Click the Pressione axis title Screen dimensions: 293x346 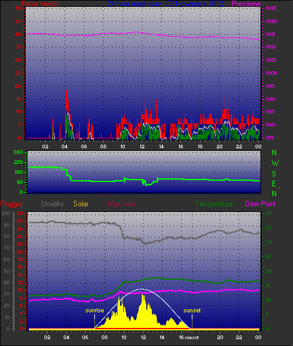246,4
